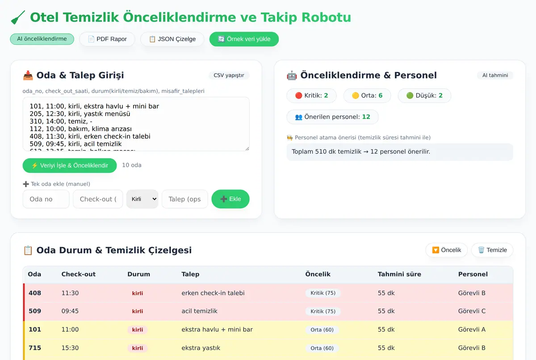536x360 pixels.
Task: Click Kritik (75) badge for room 408
Action: click(x=323, y=293)
